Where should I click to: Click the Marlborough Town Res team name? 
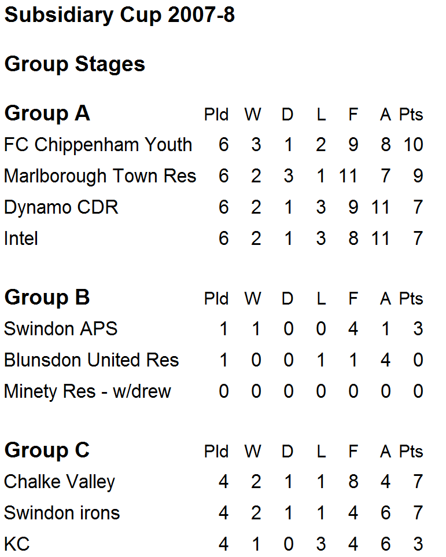(100, 175)
